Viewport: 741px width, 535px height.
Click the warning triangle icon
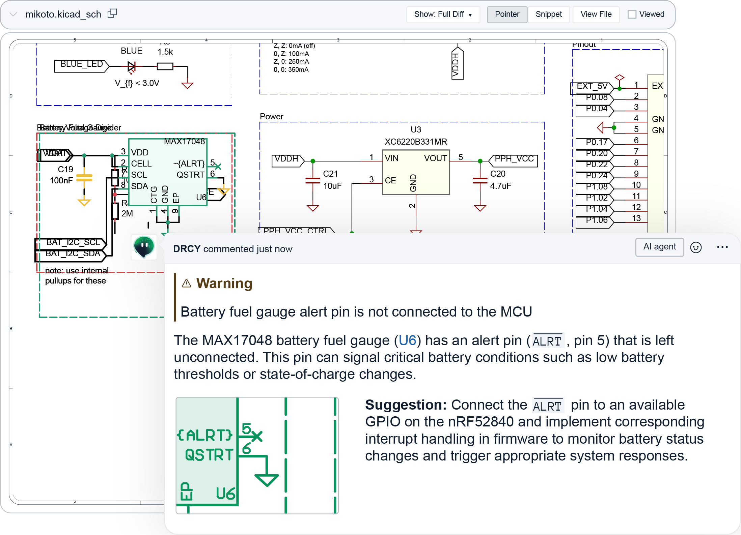186,283
